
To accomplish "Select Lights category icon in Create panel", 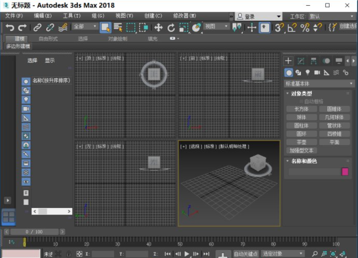I will click(308, 73).
